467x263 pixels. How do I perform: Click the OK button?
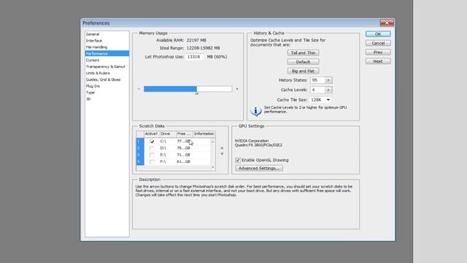click(378, 34)
